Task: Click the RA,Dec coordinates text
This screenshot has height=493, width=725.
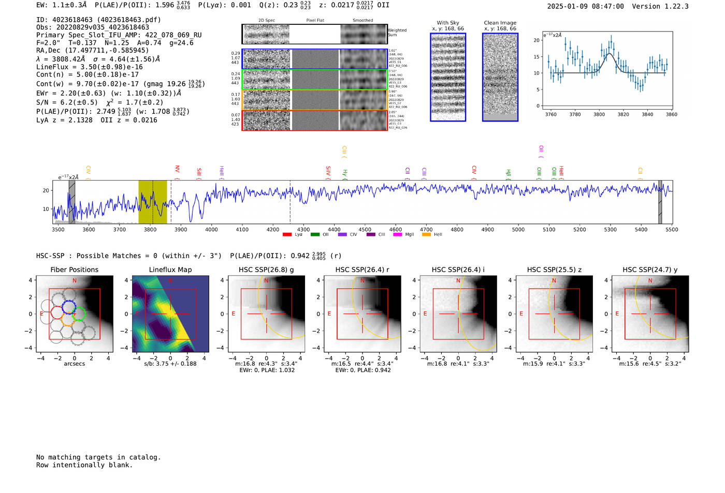Action: coord(92,50)
